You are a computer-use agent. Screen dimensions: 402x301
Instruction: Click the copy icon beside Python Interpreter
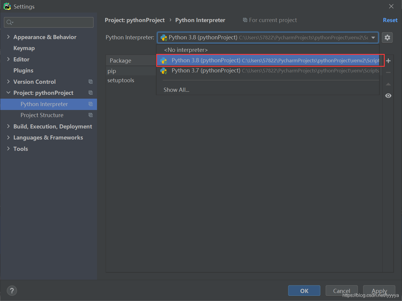point(91,104)
